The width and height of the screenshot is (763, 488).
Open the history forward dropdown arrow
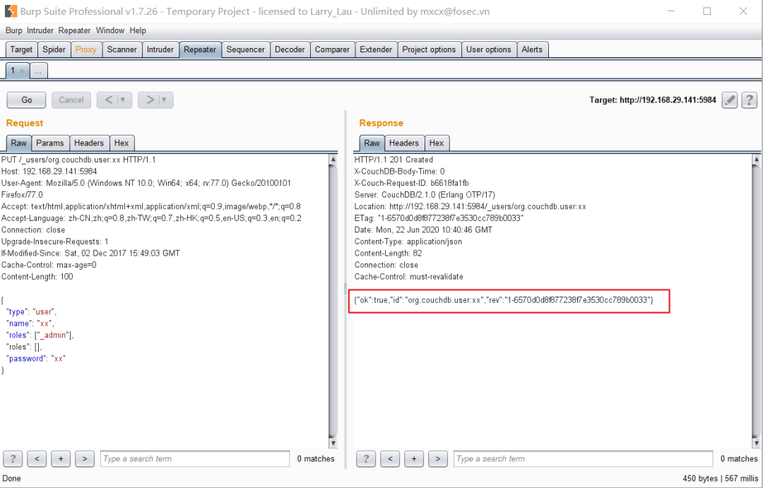point(164,100)
